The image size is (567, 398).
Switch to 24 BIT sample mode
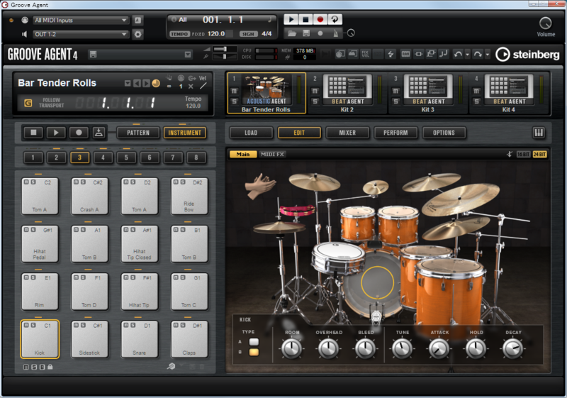(539, 155)
